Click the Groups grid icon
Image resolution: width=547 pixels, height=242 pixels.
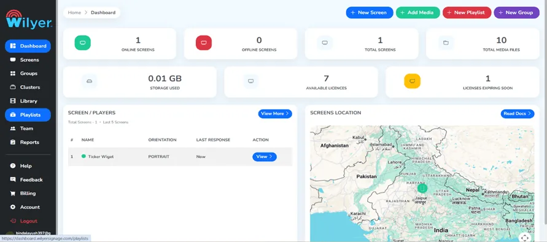13,74
